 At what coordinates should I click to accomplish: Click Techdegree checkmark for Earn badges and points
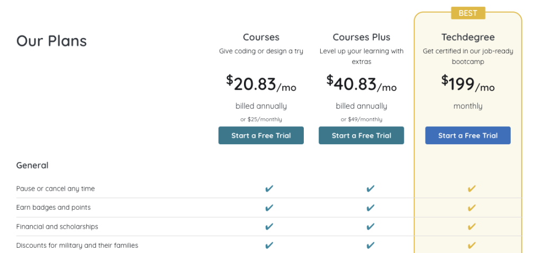pyautogui.click(x=472, y=208)
